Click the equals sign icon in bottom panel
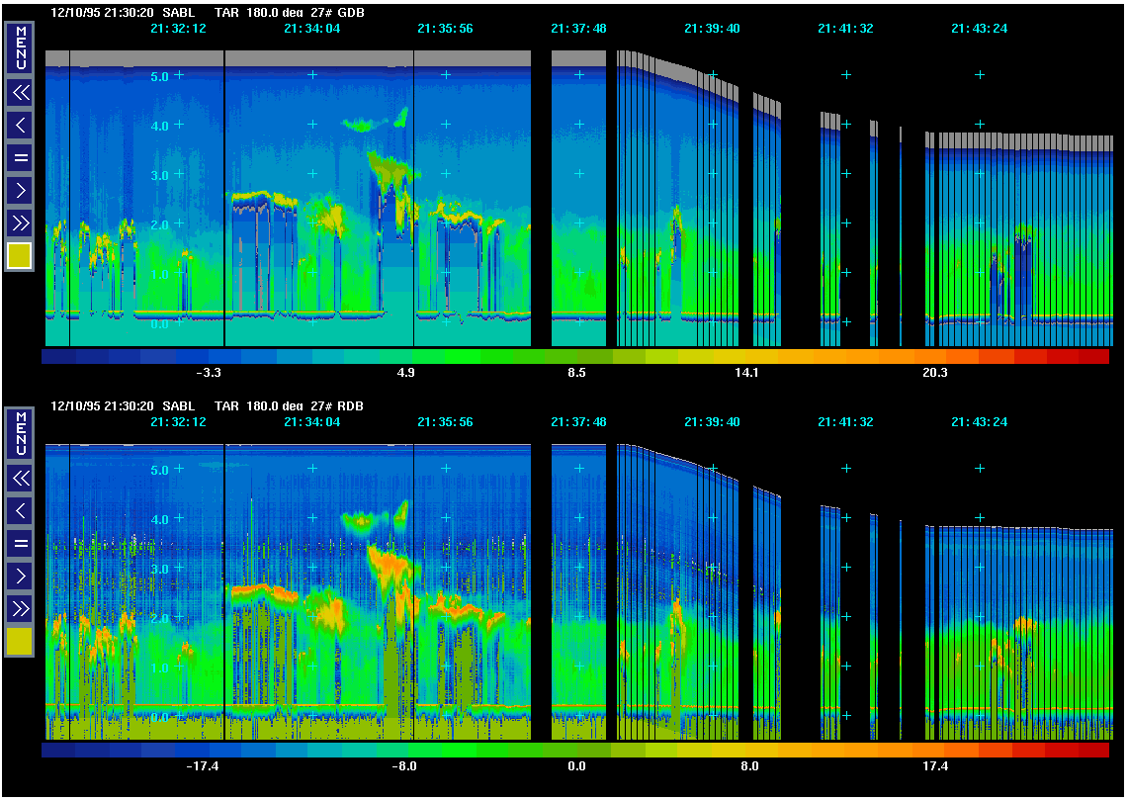The image size is (1128, 801). point(20,543)
